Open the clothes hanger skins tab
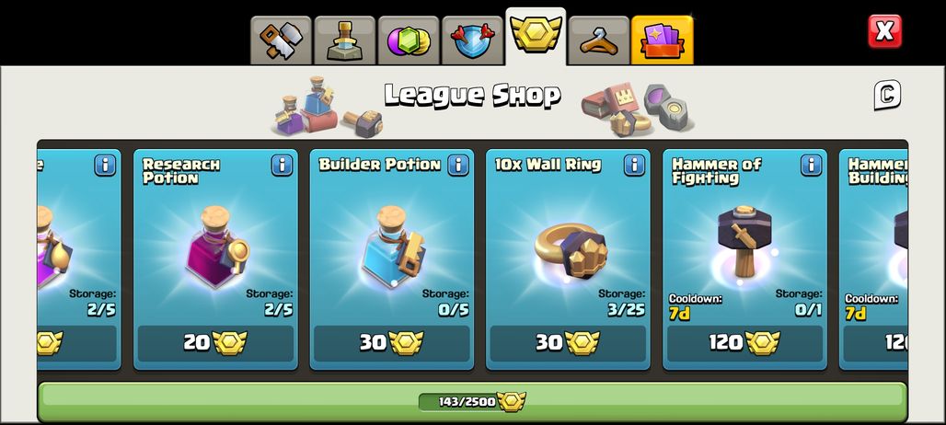 pos(599,41)
